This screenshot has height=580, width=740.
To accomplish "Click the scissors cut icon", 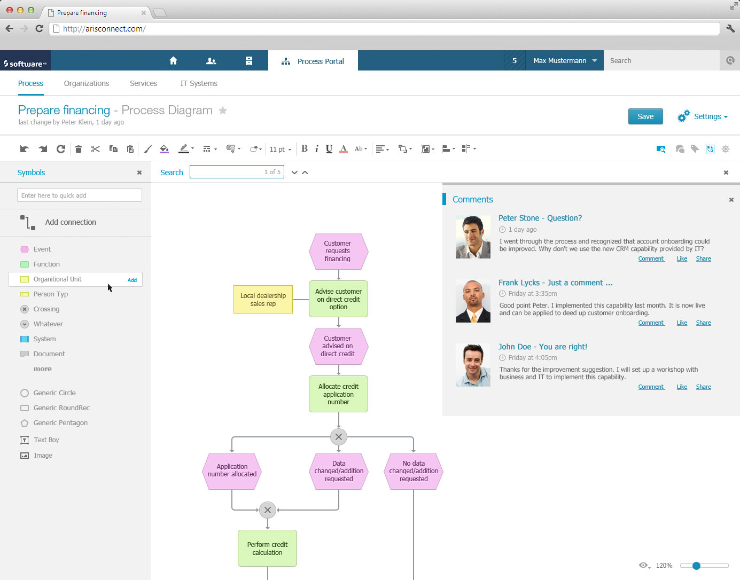I will [96, 149].
